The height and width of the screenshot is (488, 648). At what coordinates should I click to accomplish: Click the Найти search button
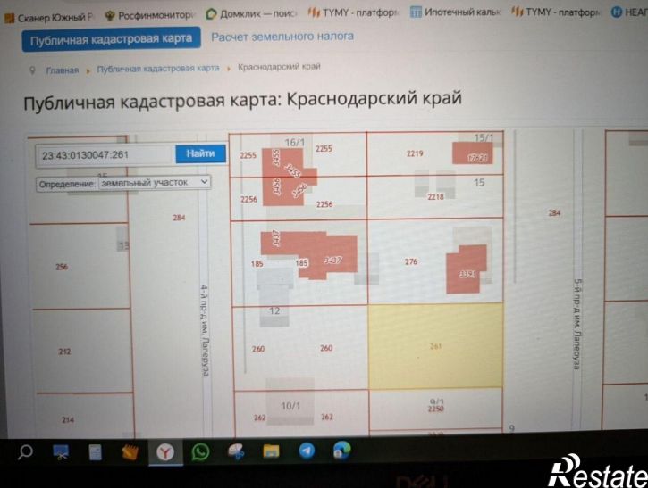click(x=200, y=153)
